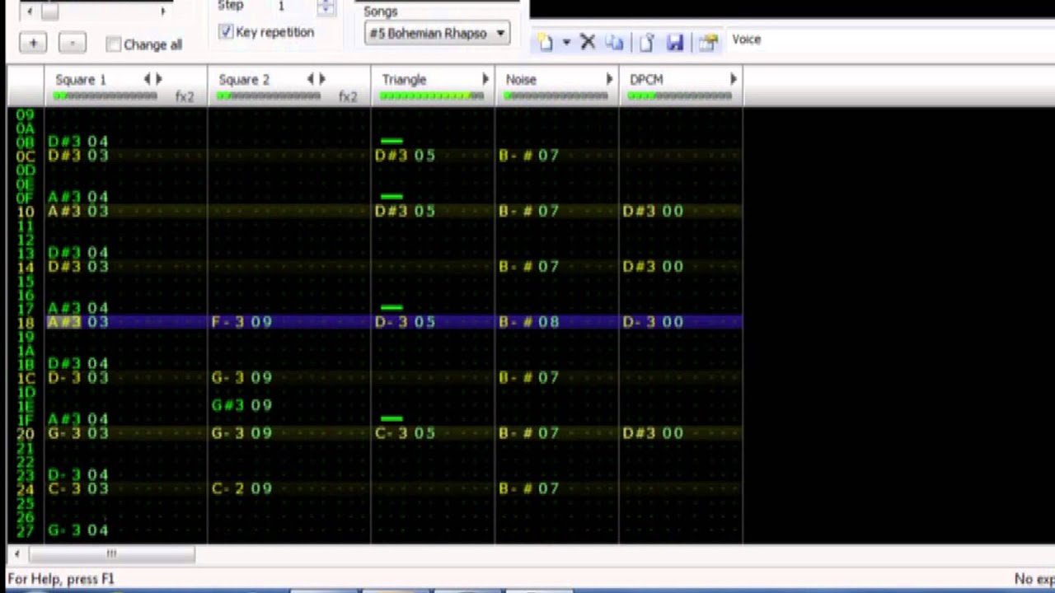Viewport: 1055px width, 593px height.
Task: Select the D- 3 03 note in Square 1
Action: pos(78,377)
